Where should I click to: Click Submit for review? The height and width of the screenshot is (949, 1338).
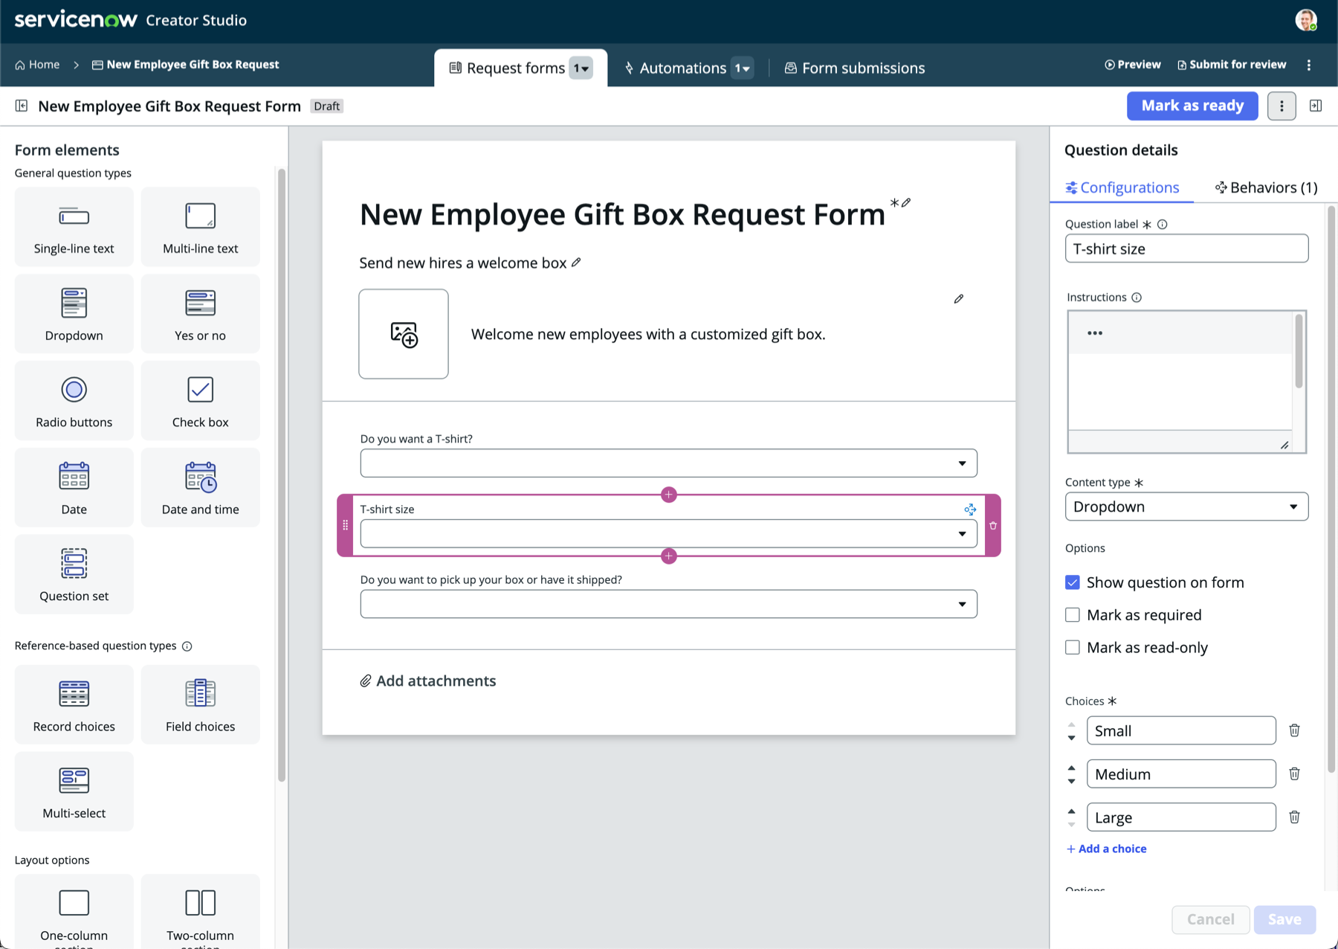pyautogui.click(x=1232, y=65)
